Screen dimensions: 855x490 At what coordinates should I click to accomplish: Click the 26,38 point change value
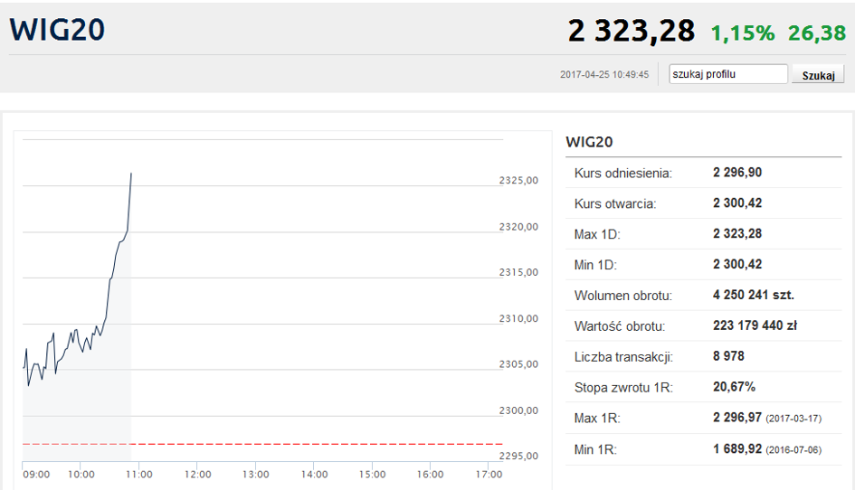[x=817, y=33]
